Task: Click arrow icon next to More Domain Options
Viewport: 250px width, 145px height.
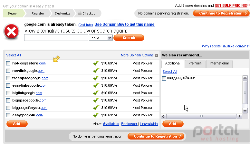Action: pyautogui.click(x=156, y=55)
